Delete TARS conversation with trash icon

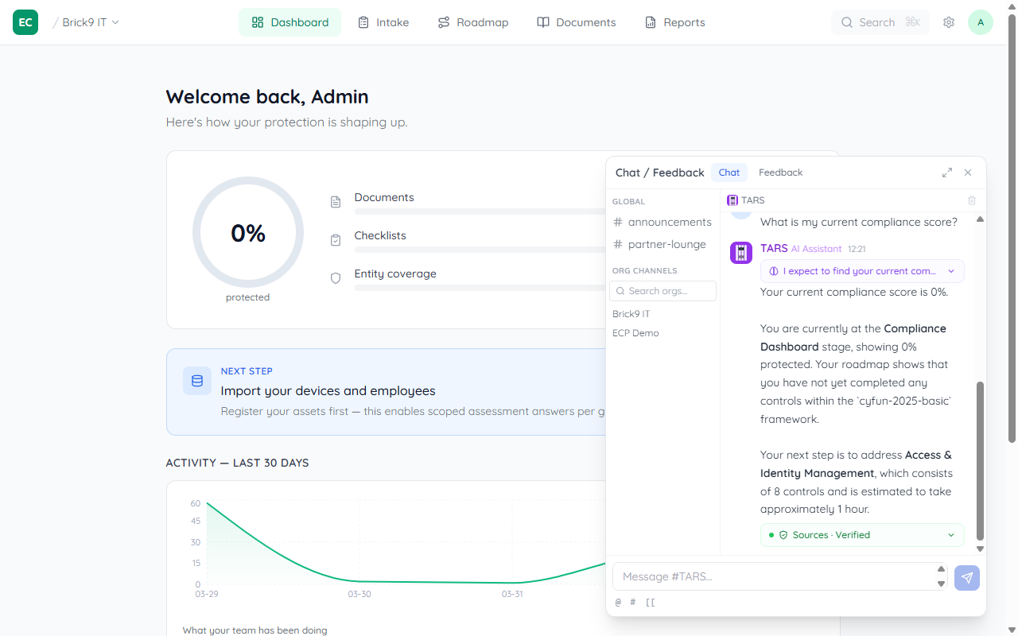[971, 201]
